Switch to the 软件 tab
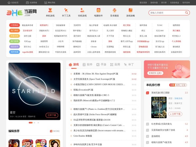The width and height of the screenshot is (196, 147). click(88, 64)
